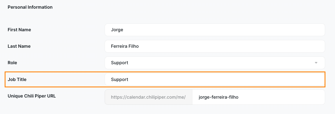Click the Job Title label
Screen dimensions: 335x114
pyautogui.click(x=17, y=79)
